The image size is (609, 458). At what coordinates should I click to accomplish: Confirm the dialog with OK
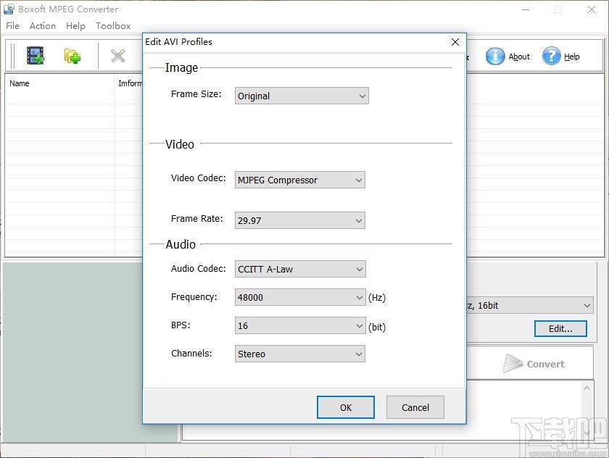(x=346, y=407)
